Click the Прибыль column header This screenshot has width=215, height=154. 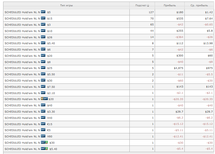tap(170, 6)
